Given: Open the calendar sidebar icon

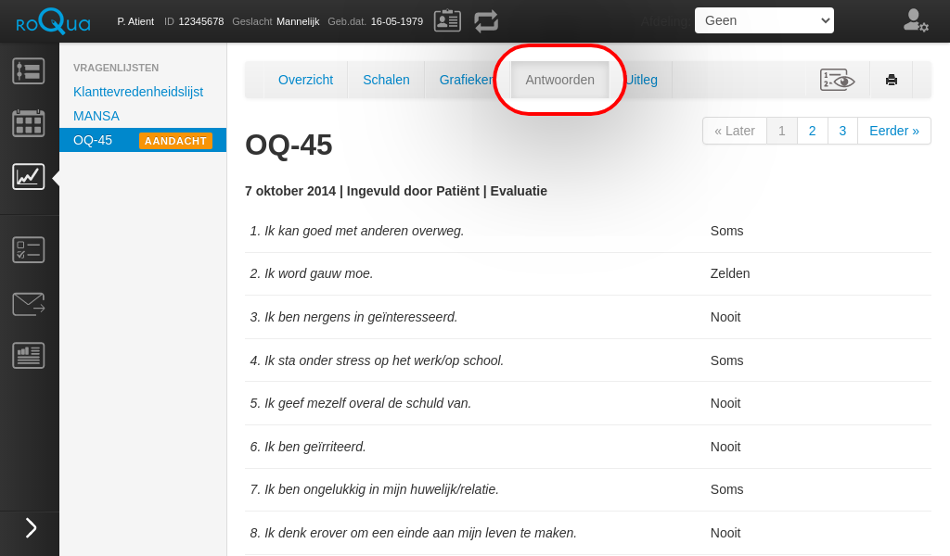Looking at the screenshot, I should [x=29, y=123].
